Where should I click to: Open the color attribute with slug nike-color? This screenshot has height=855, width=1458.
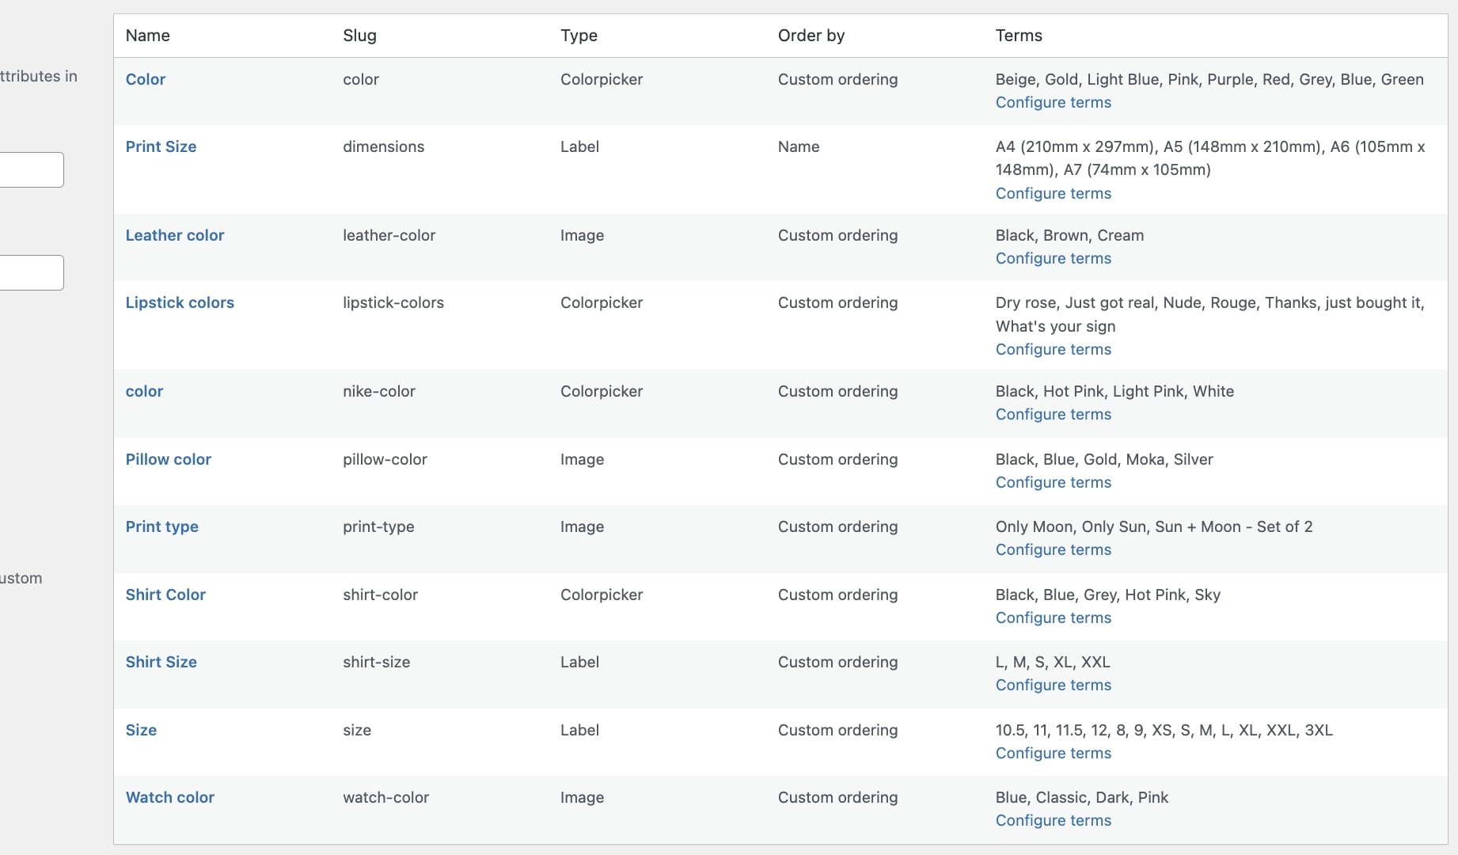point(144,391)
